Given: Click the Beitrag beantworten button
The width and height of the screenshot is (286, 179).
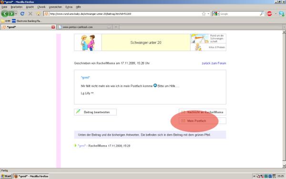Looking at the screenshot, I should point(95,112).
